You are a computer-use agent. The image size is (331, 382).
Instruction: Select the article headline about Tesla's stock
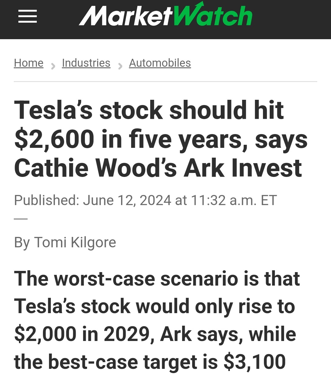[x=159, y=138]
